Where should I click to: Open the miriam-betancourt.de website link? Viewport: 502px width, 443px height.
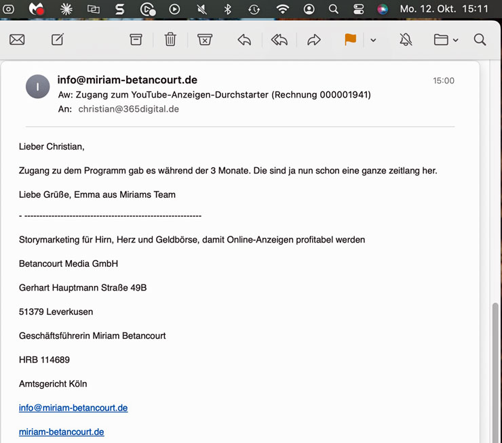[62, 431]
